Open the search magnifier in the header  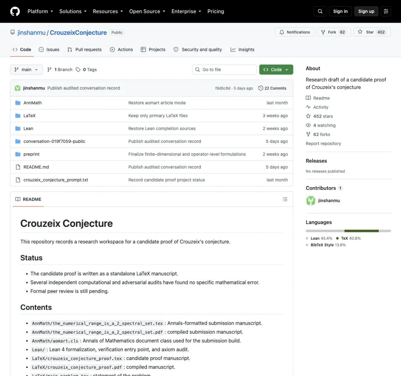pyautogui.click(x=320, y=11)
